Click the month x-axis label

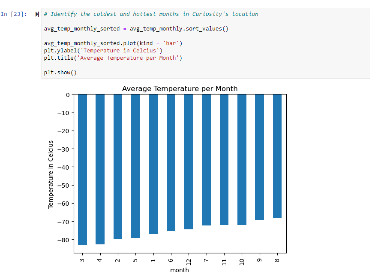click(x=180, y=270)
